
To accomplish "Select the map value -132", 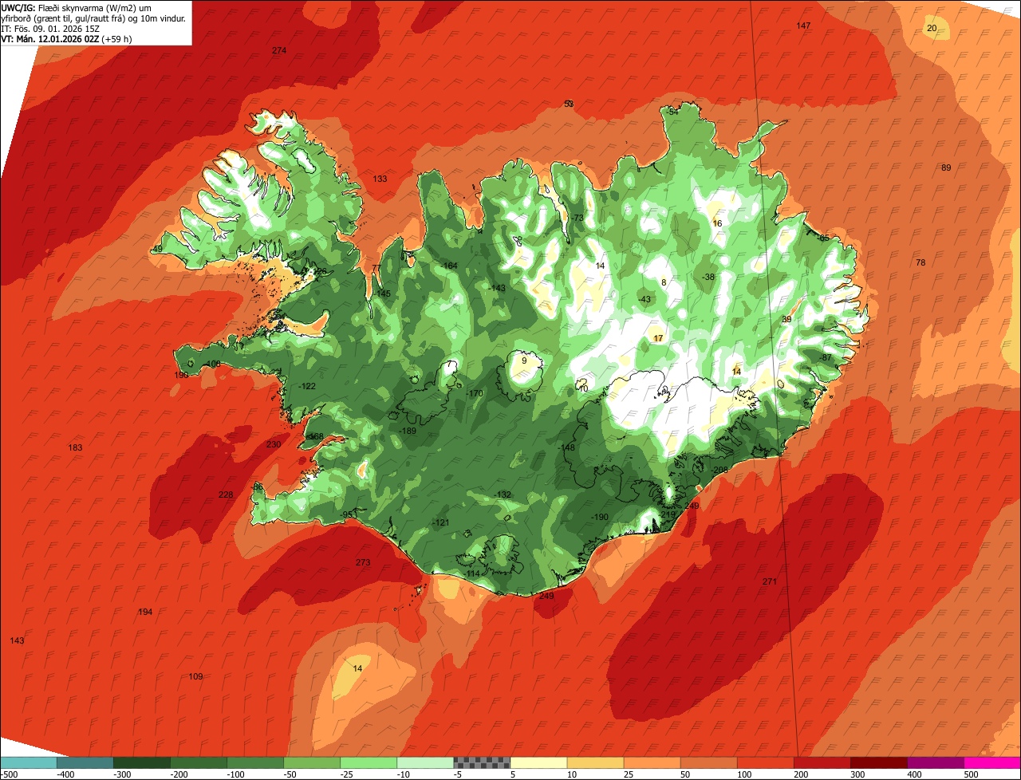I will point(503,494).
